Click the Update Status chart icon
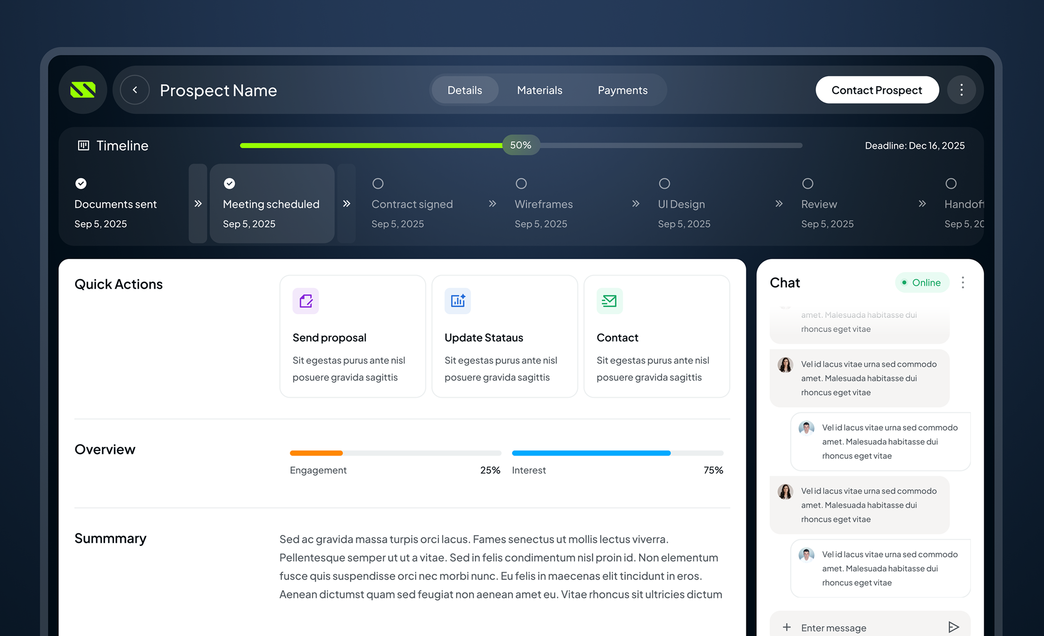This screenshot has width=1044, height=636. click(457, 301)
